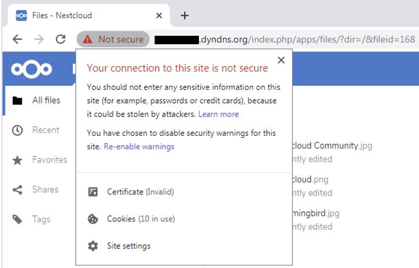The width and height of the screenshot is (419, 268).
Task: Open a new browser tab
Action: coord(184,16)
